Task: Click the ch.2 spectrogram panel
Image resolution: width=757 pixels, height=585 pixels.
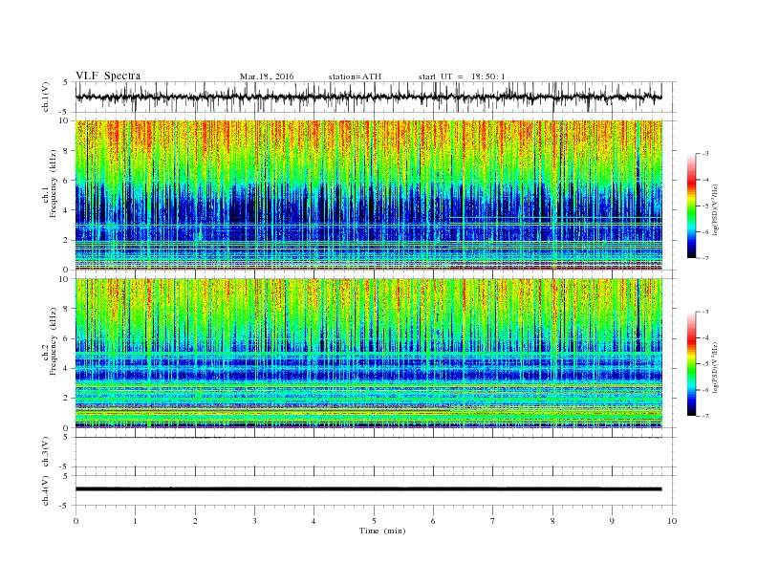Action: pyautogui.click(x=368, y=354)
